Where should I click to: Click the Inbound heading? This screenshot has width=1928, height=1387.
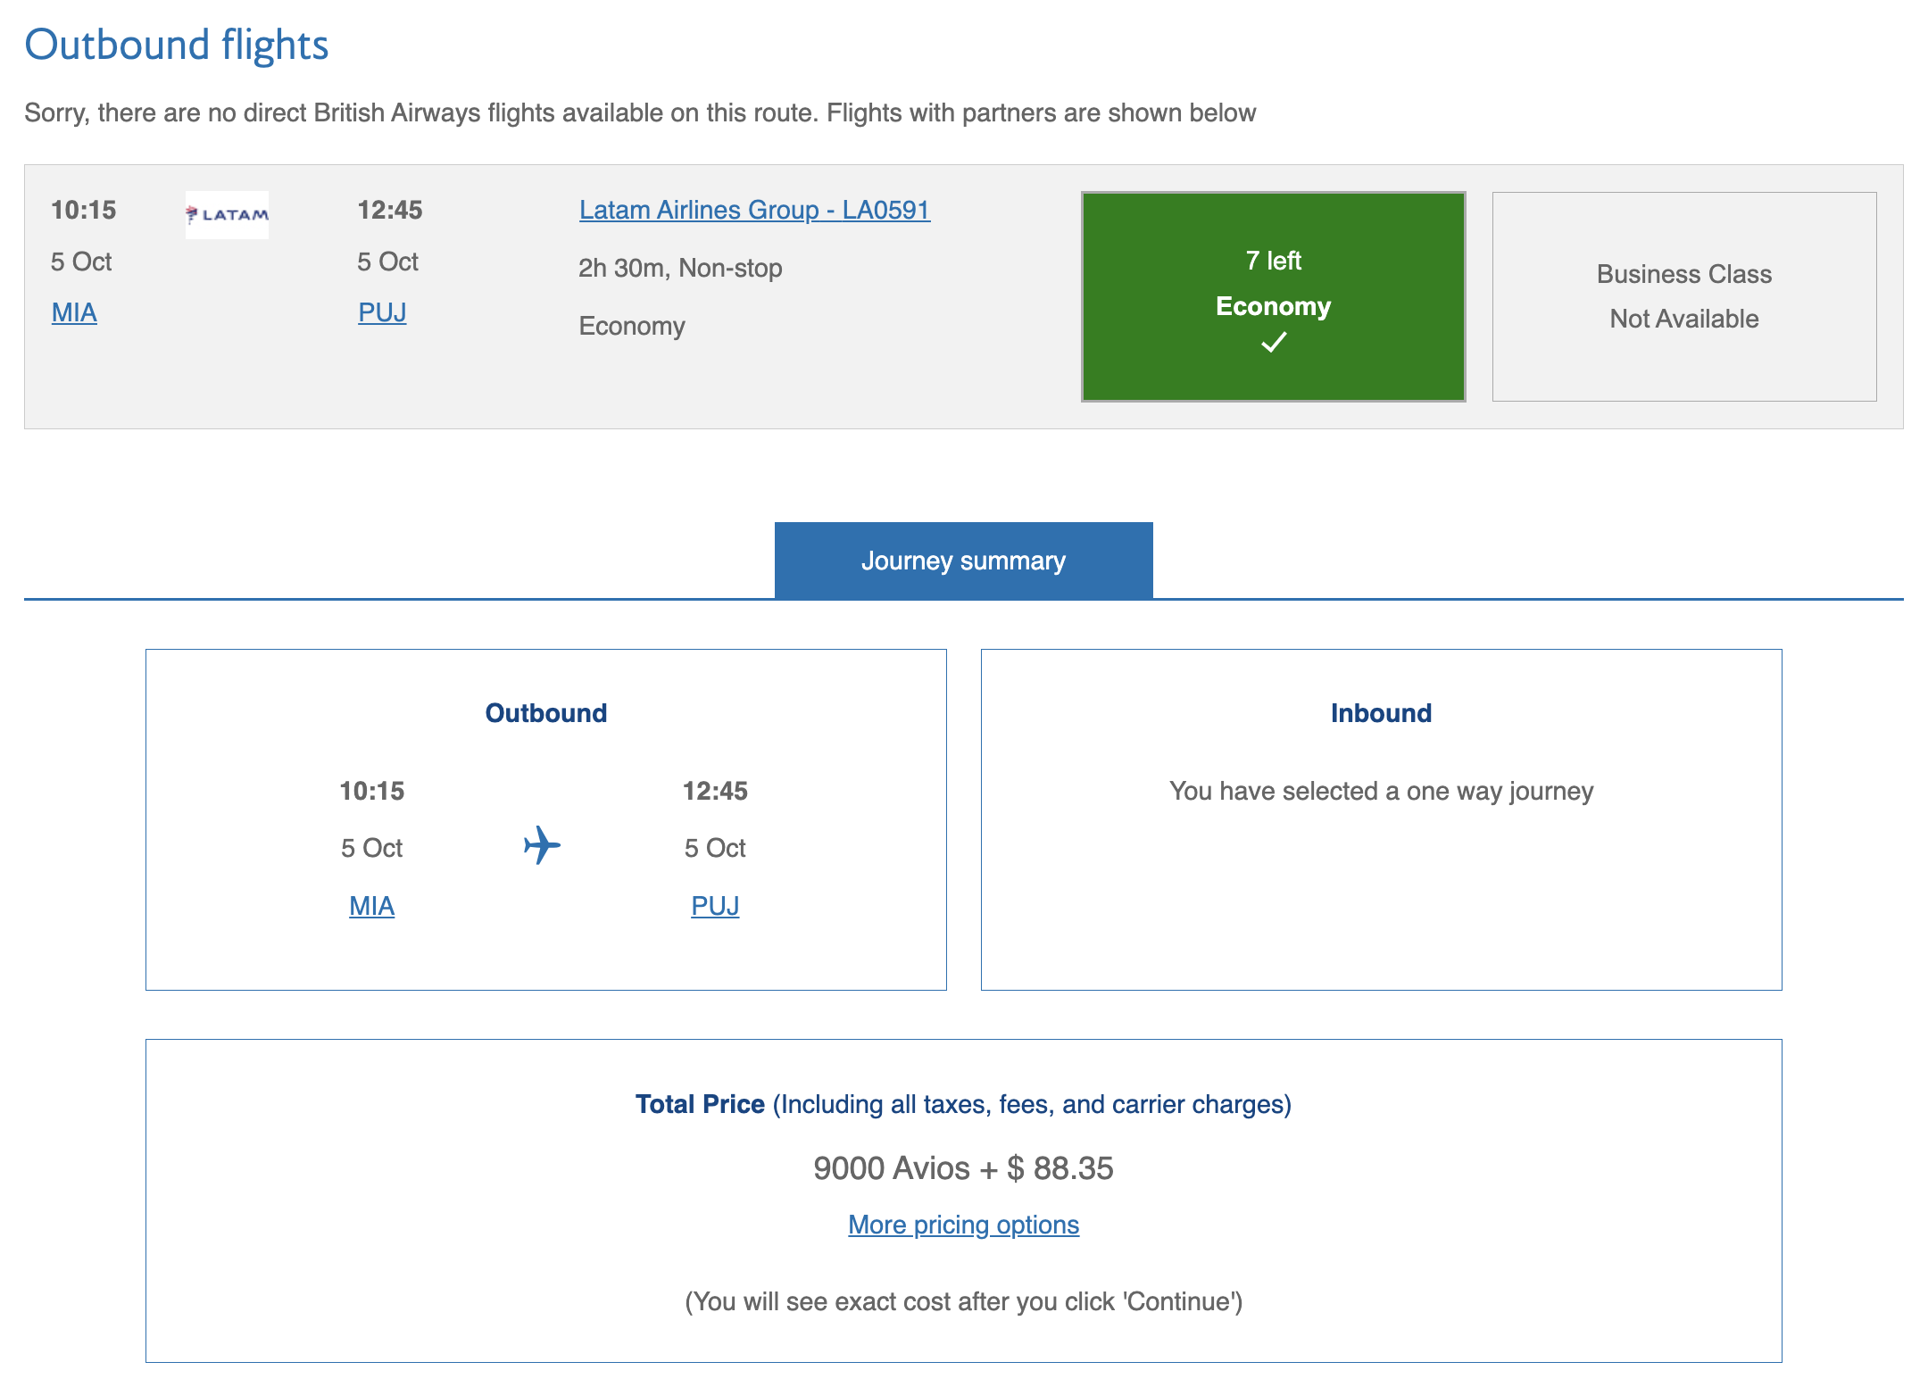point(1382,713)
